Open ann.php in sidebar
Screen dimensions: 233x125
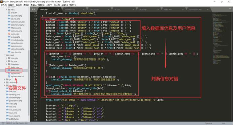(12, 92)
